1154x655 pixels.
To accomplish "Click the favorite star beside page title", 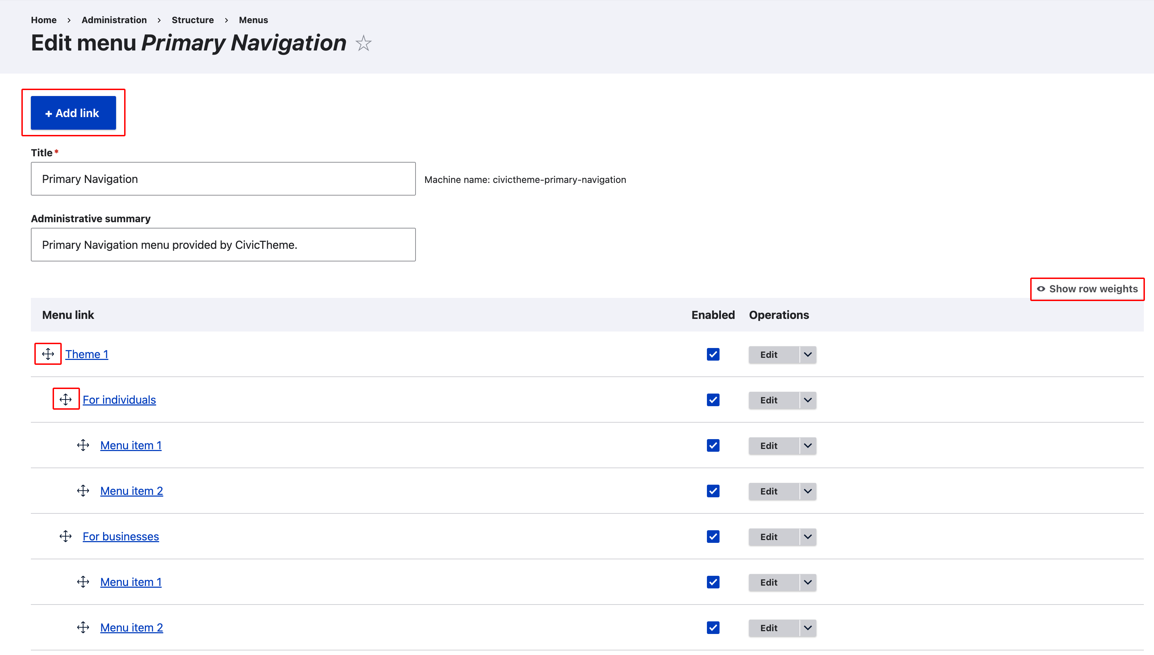I will click(x=363, y=43).
